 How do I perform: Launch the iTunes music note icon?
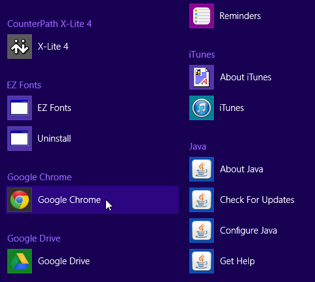click(x=202, y=108)
